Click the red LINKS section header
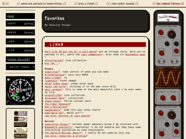 95,45
